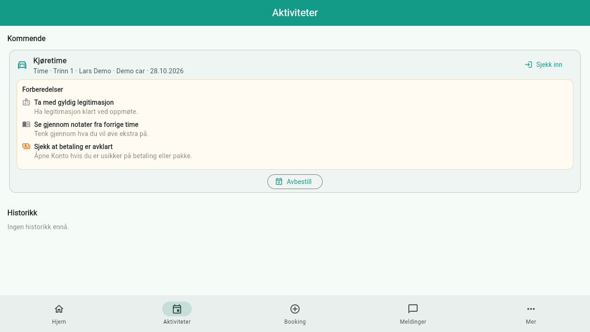Screen dimensions: 590x332
Task: Click the speech bubble Meldinger icon
Action: 413,309
